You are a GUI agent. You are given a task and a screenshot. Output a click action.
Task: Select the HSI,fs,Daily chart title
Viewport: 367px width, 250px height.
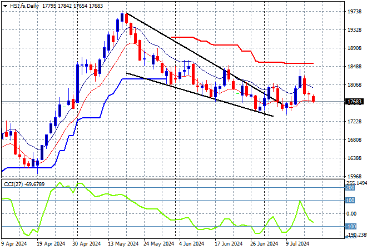pos(24,6)
